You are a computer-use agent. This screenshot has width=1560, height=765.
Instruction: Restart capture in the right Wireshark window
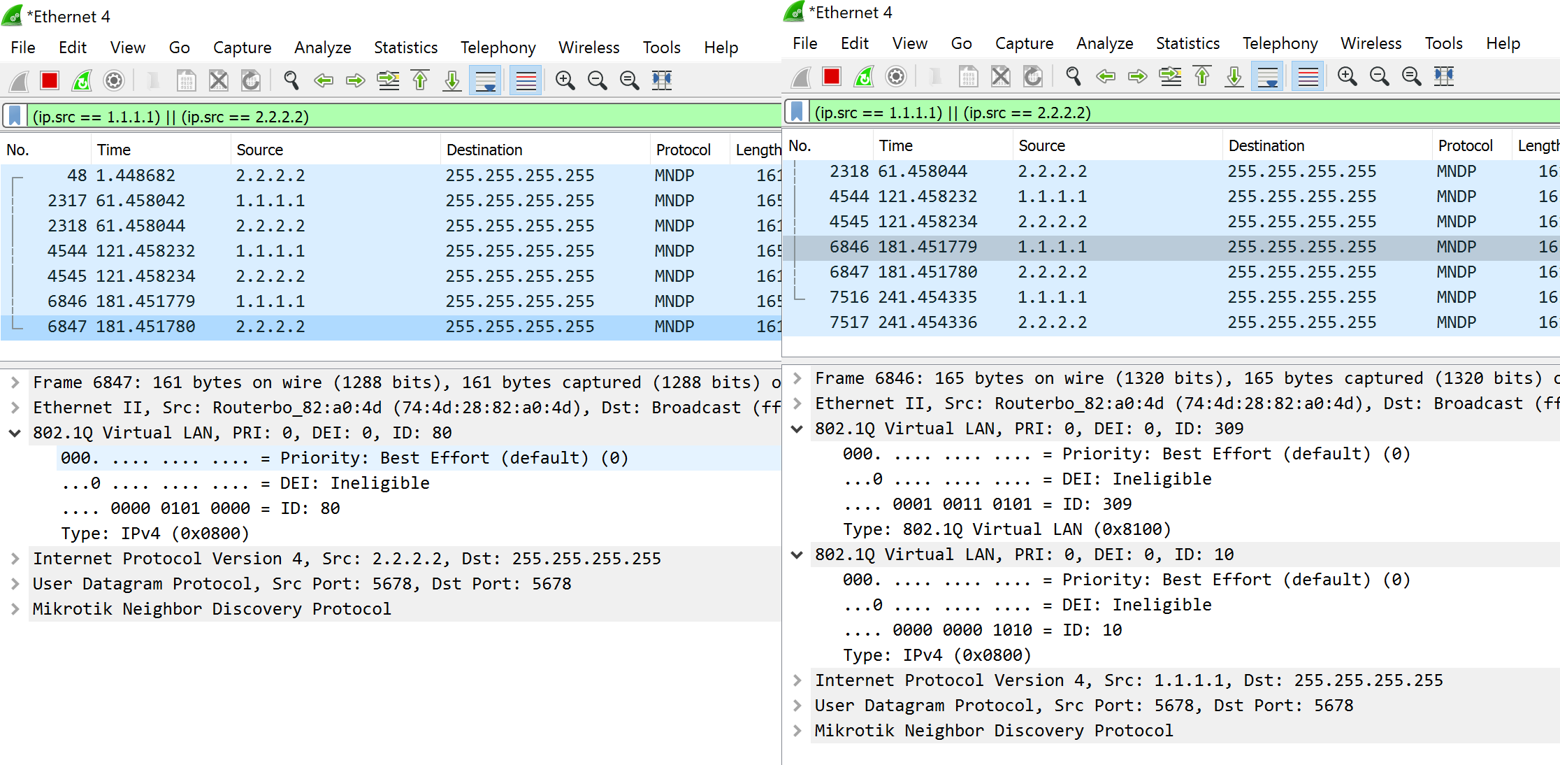(x=864, y=76)
